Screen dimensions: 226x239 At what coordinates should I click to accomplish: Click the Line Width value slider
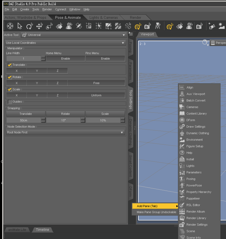pos(24,59)
